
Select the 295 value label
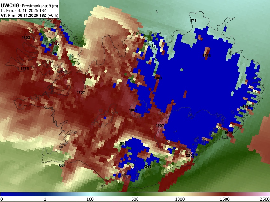click(123, 144)
